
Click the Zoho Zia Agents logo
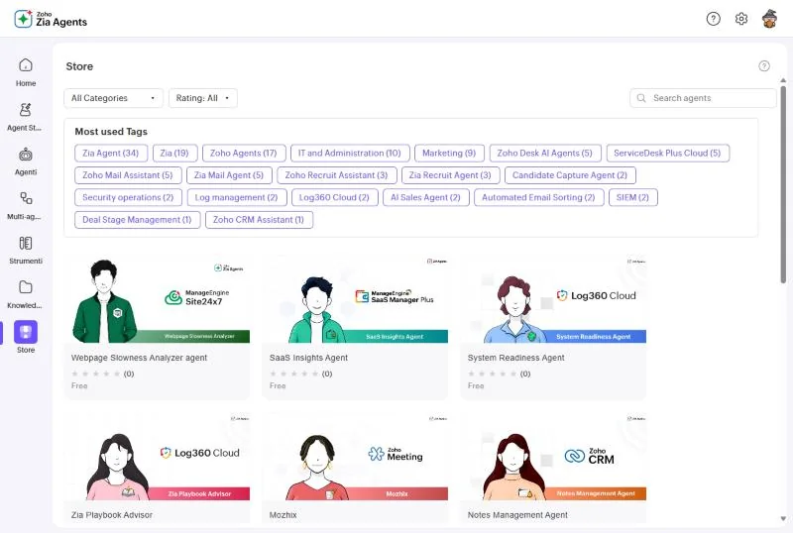click(51, 19)
